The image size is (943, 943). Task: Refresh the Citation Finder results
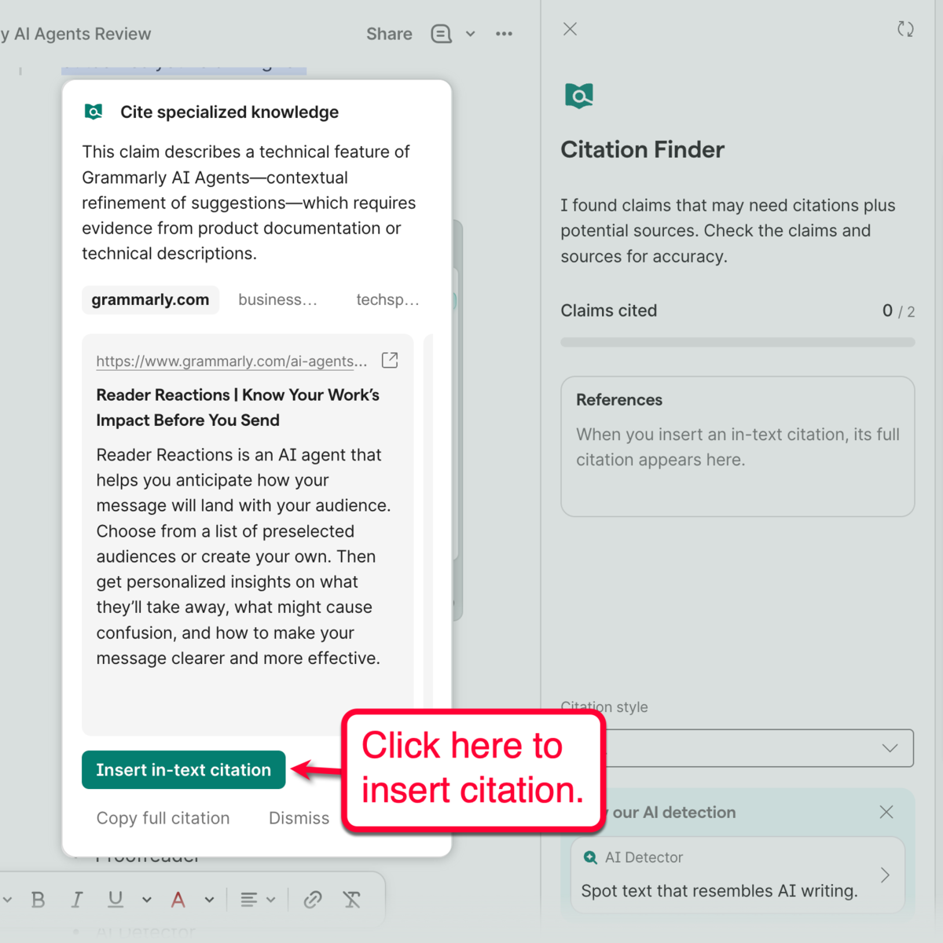click(905, 29)
